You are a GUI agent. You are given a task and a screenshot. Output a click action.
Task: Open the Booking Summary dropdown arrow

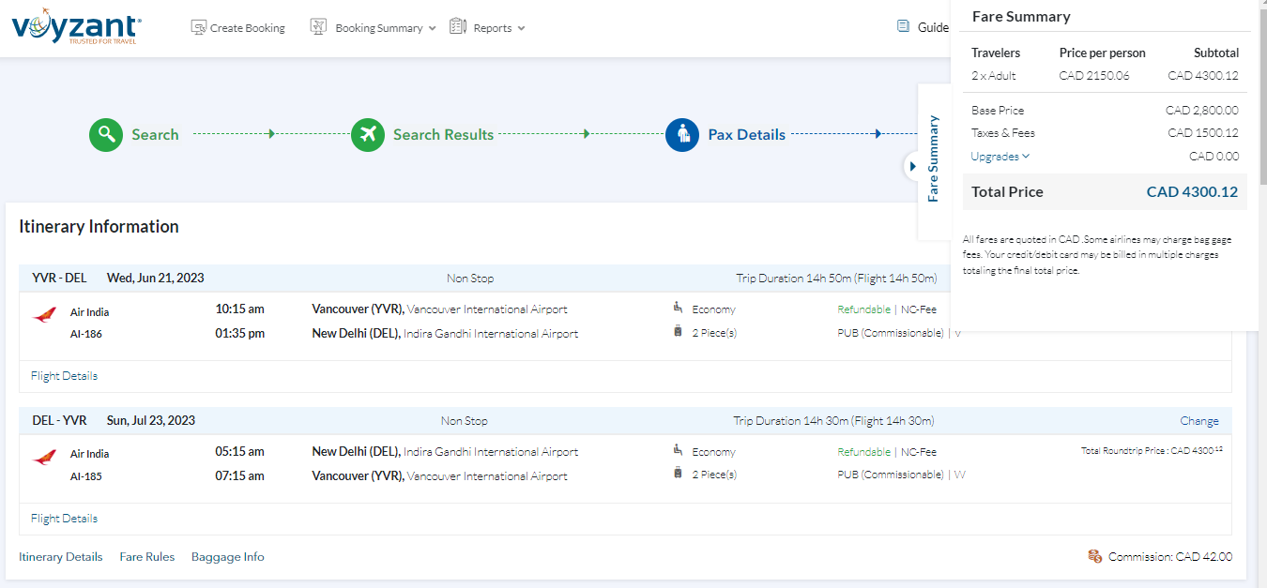coord(432,28)
